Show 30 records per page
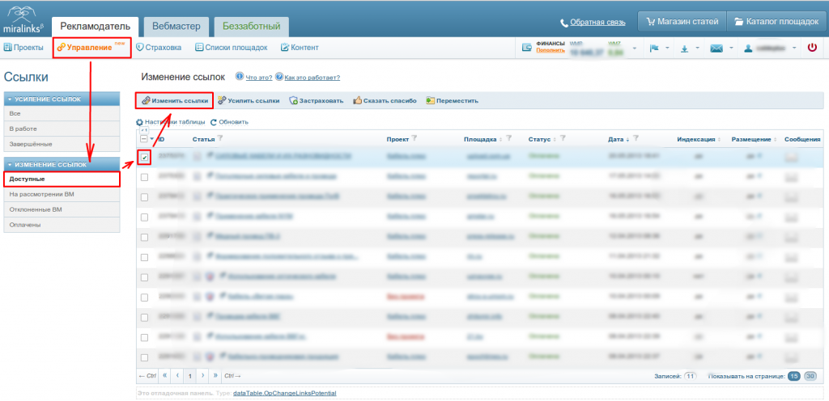The width and height of the screenshot is (829, 401). tap(810, 376)
